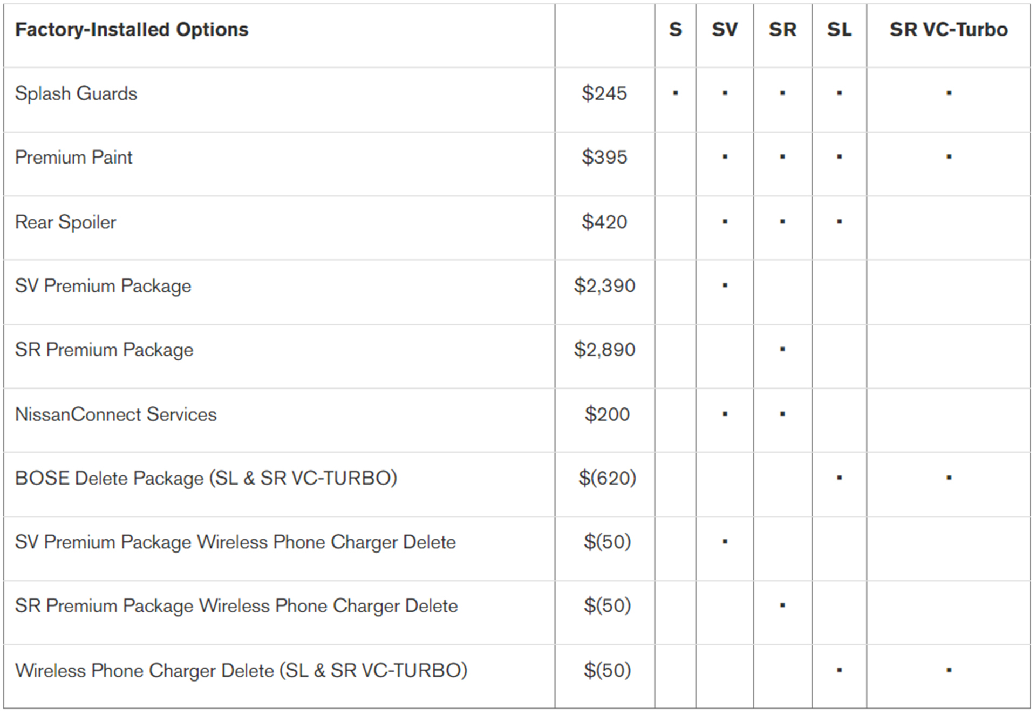
Task: Select the NissanConnect Services row label
Action: (x=115, y=414)
